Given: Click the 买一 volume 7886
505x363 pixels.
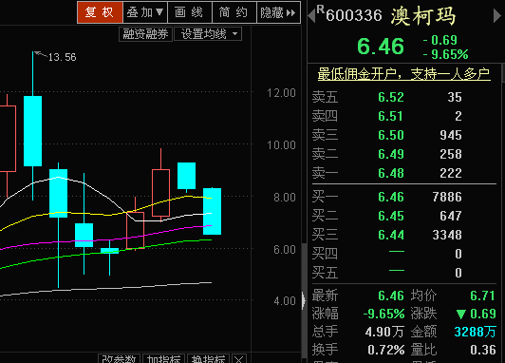Looking at the screenshot, I should 447,197.
